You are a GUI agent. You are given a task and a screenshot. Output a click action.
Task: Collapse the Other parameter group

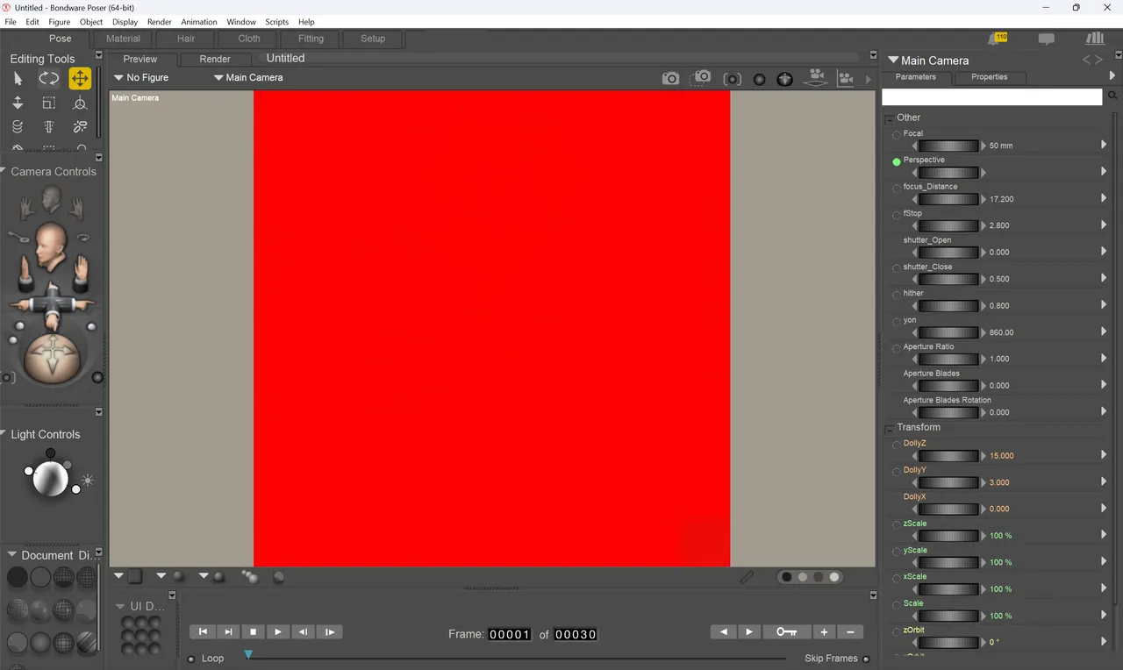point(890,118)
